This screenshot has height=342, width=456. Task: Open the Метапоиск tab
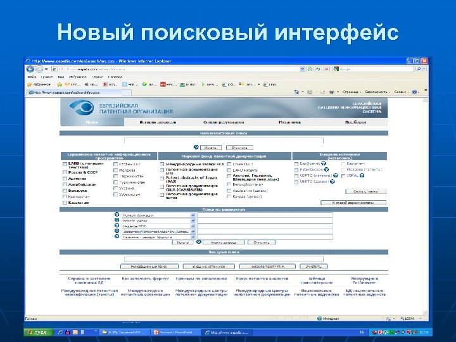289,122
